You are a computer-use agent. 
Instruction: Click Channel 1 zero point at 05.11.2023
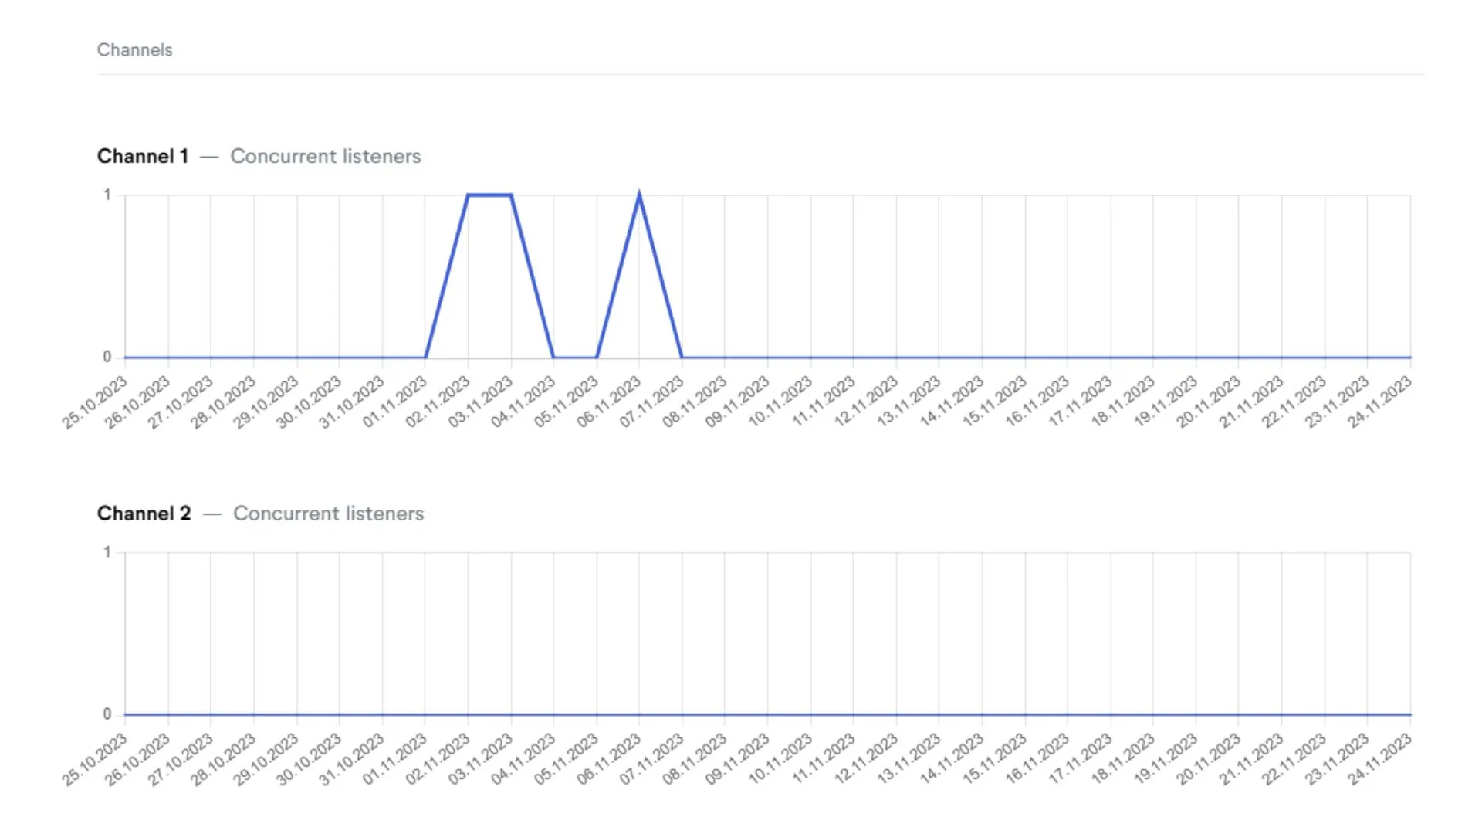point(597,358)
